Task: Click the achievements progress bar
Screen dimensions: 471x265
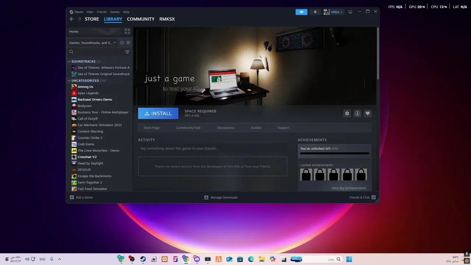Action: 334,153
